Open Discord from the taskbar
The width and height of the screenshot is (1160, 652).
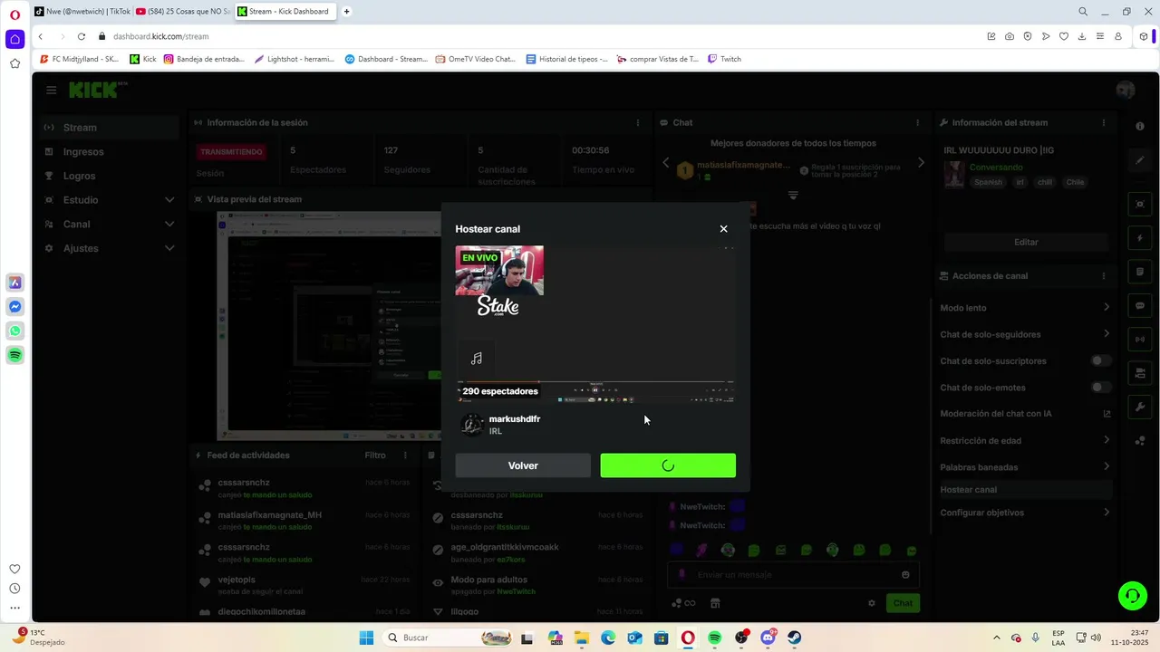click(768, 638)
